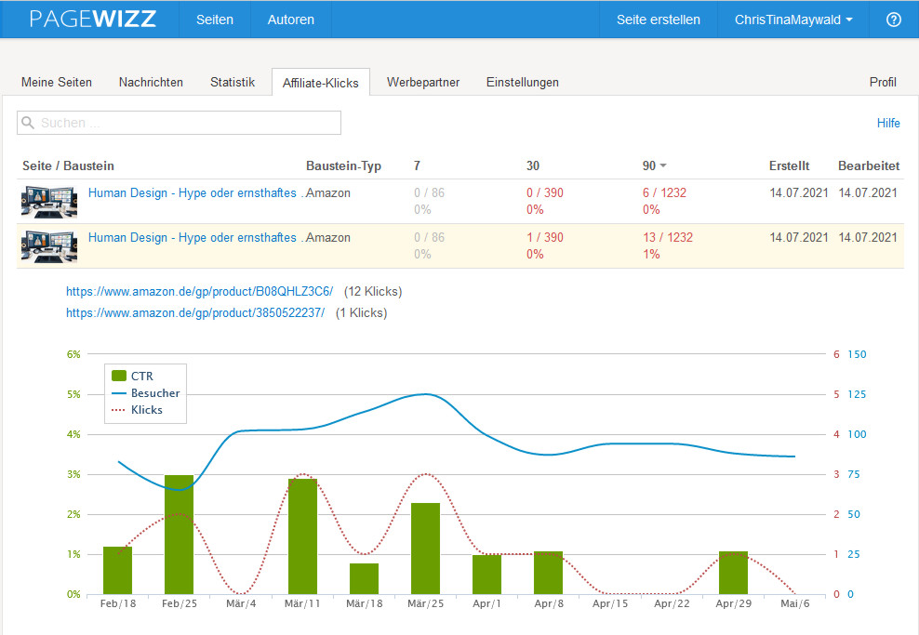Toggle the Klicks legend entry
The image size is (919, 635).
(137, 410)
